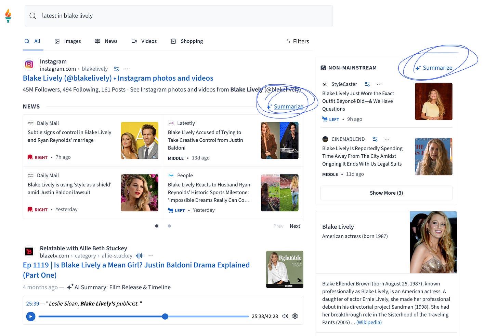Click the audio progress slider handle
The height and width of the screenshot is (336, 498).
click(x=165, y=317)
